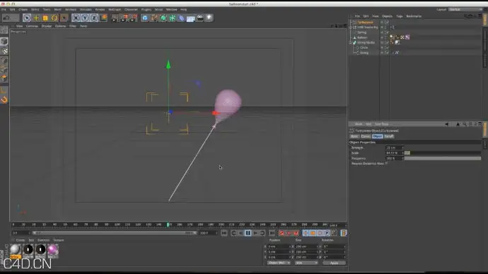
Task: Click the undo view icon in toolbar
Action: tap(6, 18)
